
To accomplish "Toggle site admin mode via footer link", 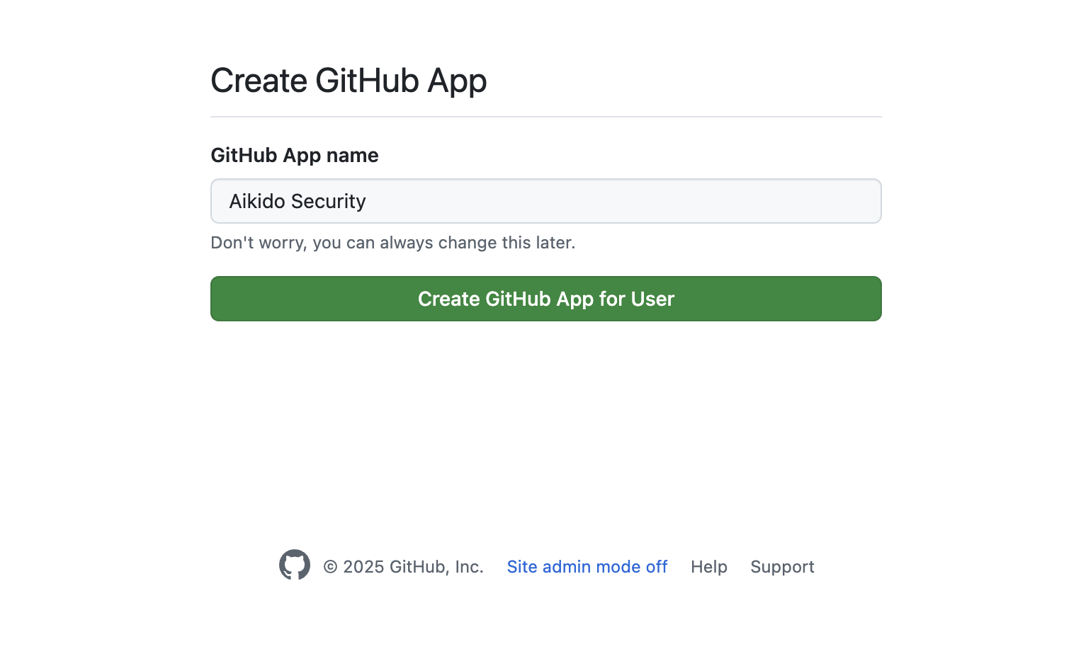I will pos(587,567).
